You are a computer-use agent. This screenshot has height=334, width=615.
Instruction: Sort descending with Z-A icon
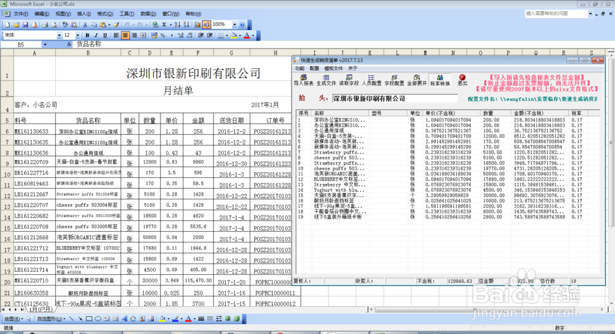(186, 25)
